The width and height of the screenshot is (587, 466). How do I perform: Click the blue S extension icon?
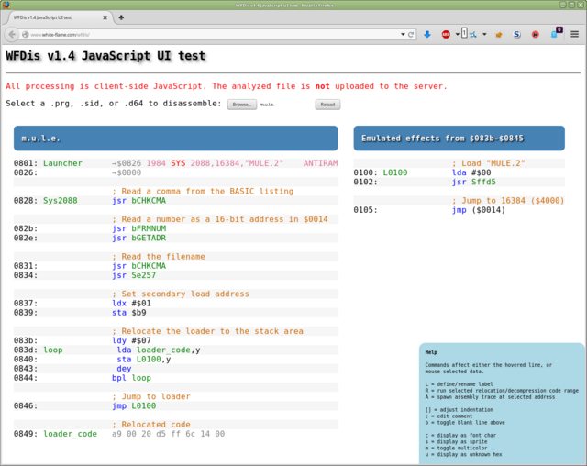point(517,34)
